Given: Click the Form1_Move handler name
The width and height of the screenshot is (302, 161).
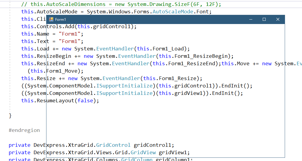Looking at the screenshot, I should click(x=62, y=71).
